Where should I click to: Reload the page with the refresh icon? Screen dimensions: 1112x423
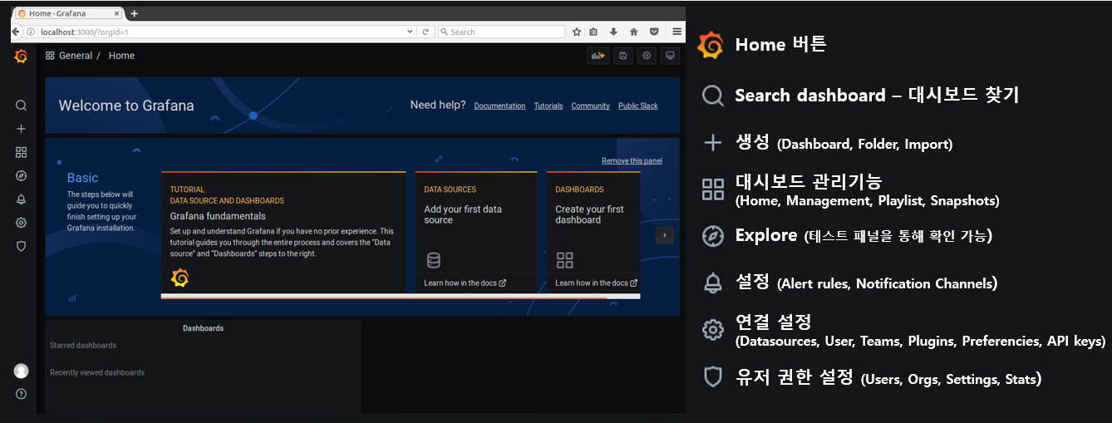tap(426, 32)
